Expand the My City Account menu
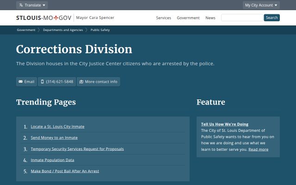 point(261,5)
